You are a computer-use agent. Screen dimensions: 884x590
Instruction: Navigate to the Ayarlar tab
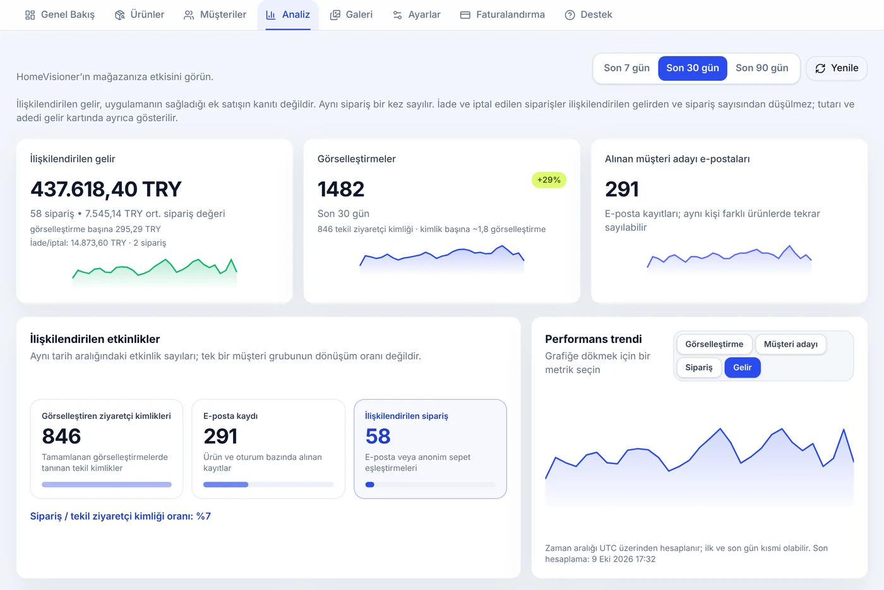[416, 15]
